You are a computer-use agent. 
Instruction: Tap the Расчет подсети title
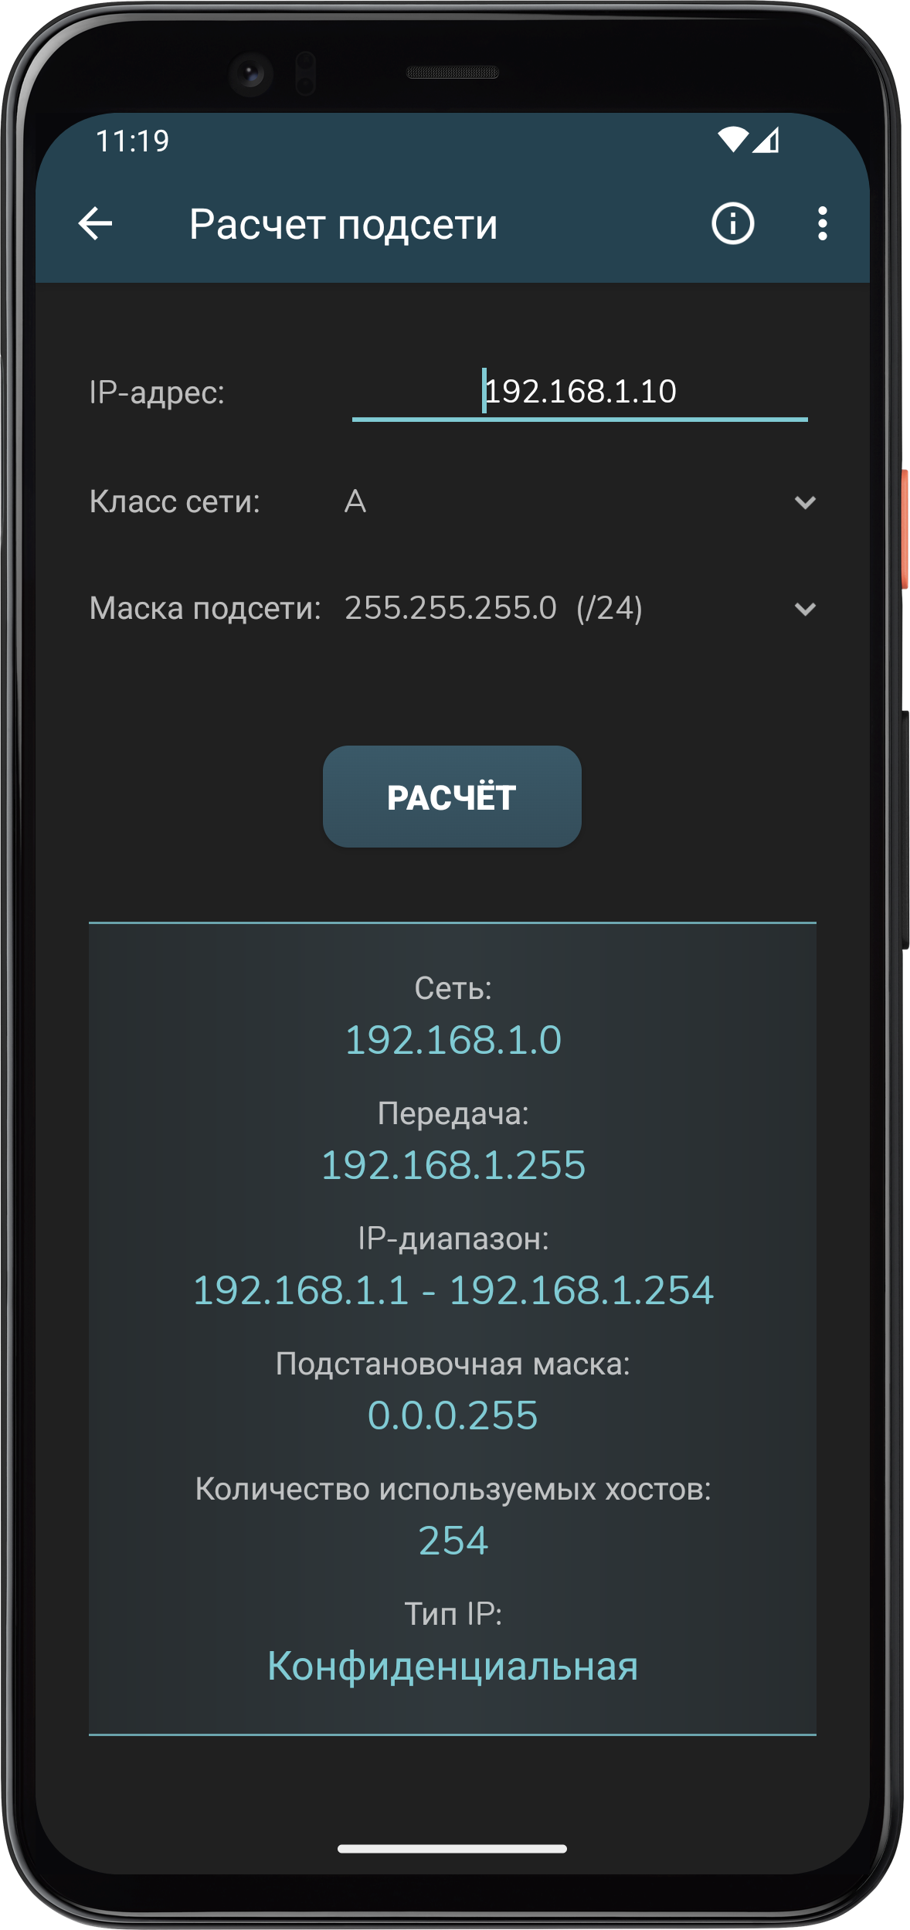coord(344,226)
